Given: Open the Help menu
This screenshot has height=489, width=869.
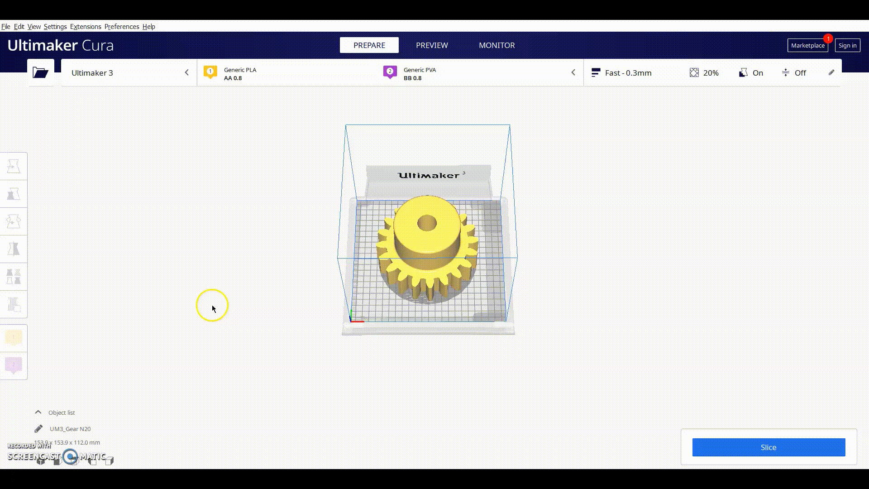Looking at the screenshot, I should [x=148, y=26].
